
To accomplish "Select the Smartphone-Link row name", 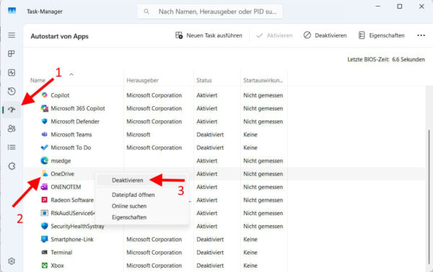I will click(72, 239).
